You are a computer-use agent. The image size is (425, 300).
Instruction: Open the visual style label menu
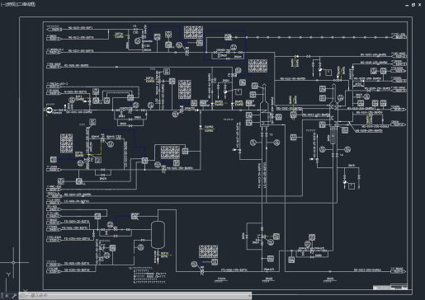(x=26, y=4)
